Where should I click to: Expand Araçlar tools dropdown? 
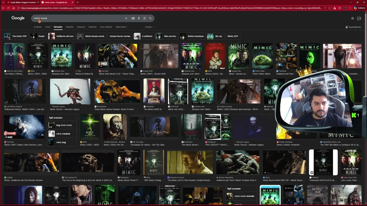(149, 27)
